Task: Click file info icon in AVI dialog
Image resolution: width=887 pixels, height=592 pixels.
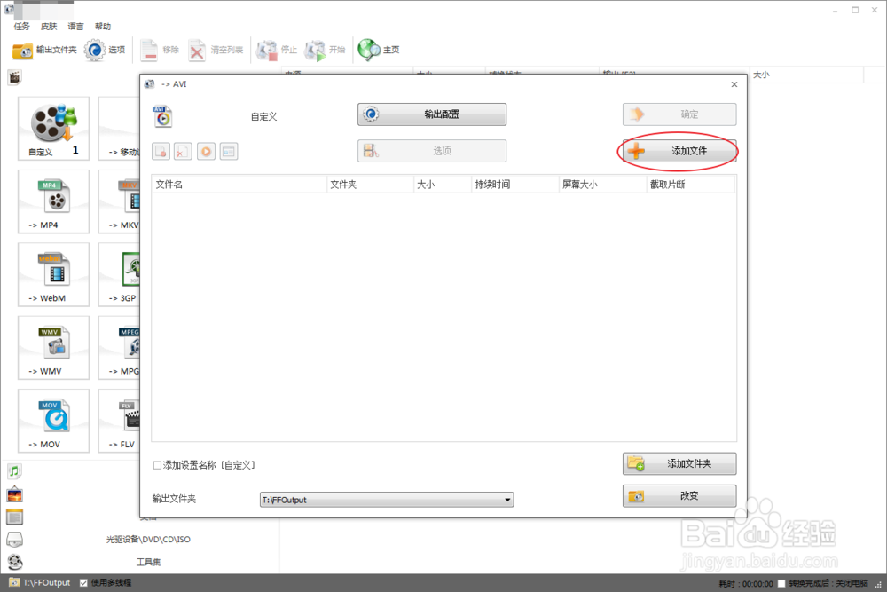Action: coord(229,151)
